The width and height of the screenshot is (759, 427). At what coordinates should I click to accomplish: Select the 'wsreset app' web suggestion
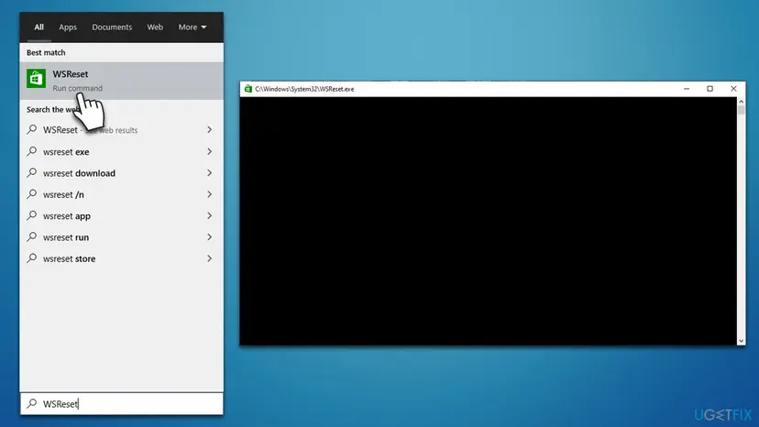pos(122,216)
